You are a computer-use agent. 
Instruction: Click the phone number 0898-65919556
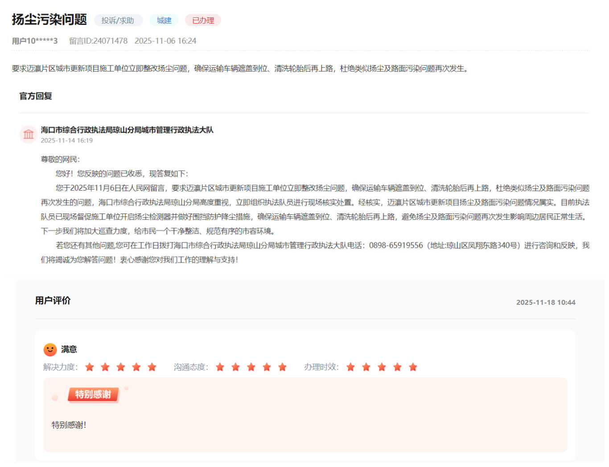point(397,245)
